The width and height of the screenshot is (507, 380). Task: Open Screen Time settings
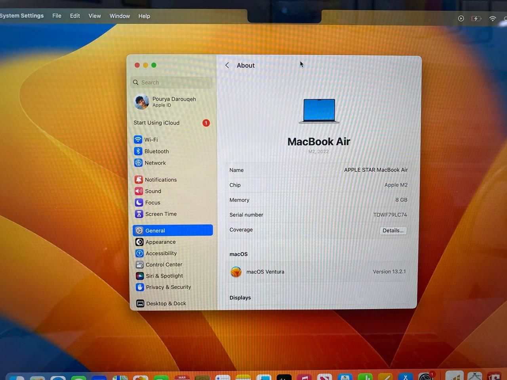(x=160, y=214)
